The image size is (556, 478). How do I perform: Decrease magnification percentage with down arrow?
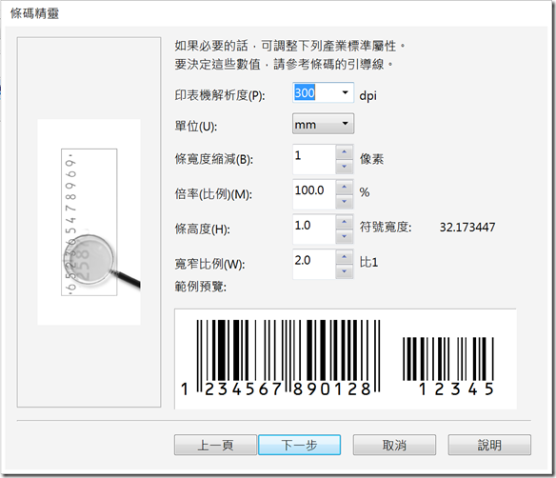point(344,201)
